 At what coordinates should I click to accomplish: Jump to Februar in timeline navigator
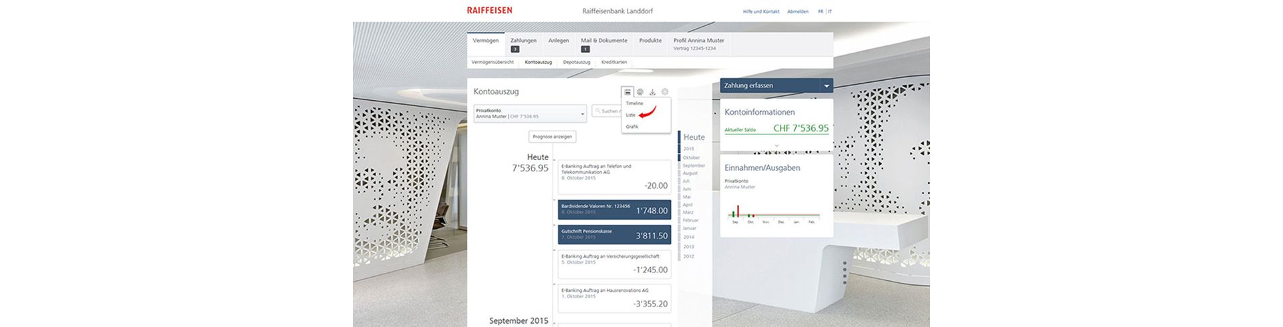(690, 220)
